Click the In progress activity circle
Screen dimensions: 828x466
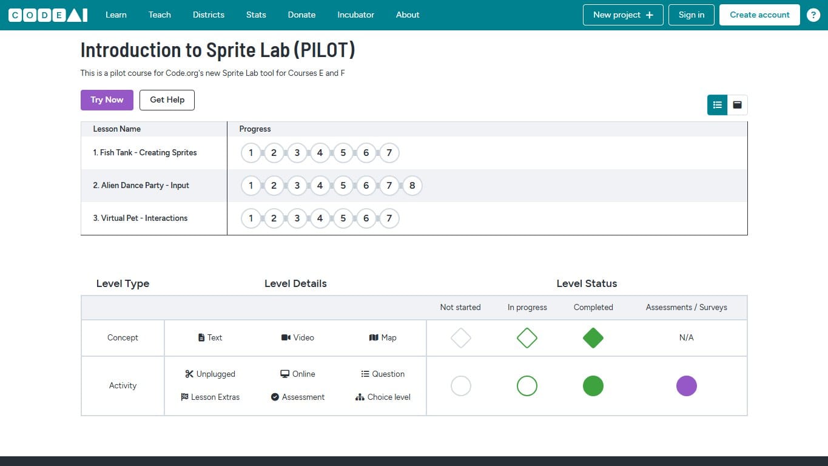click(527, 386)
